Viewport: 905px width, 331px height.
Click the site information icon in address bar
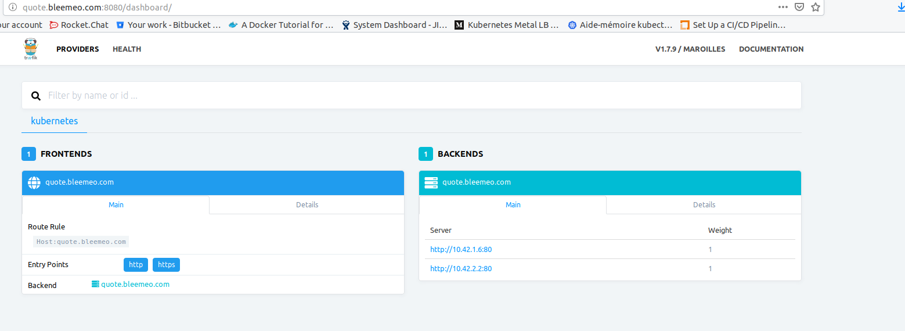(12, 8)
